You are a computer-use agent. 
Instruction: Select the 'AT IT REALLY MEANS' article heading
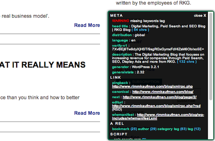tap(43, 65)
